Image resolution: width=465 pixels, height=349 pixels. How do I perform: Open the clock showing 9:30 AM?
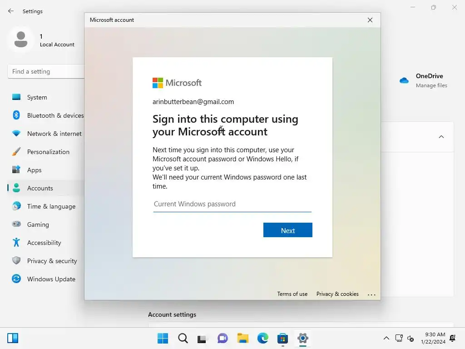tap(433, 338)
